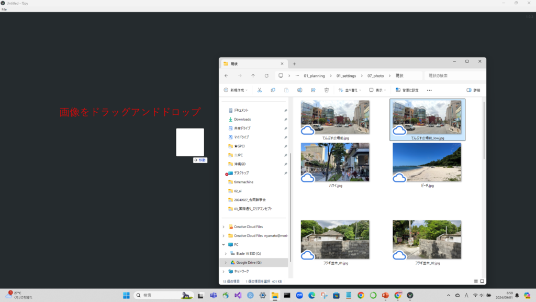Click the Rename icon in Explorer toolbar
This screenshot has width=536, height=302.
click(300, 90)
